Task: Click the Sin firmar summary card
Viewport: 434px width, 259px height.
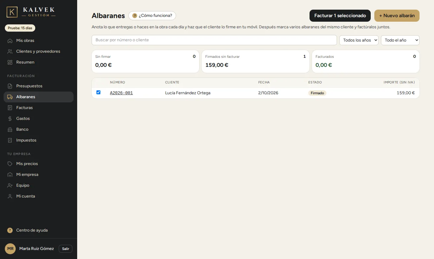Action: [145, 61]
